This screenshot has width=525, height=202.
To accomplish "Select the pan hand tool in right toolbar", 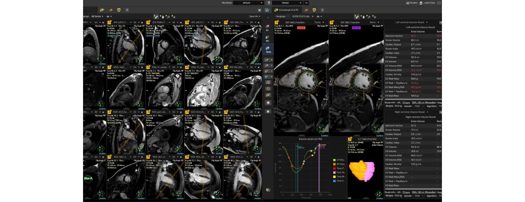I will point(363,16).
